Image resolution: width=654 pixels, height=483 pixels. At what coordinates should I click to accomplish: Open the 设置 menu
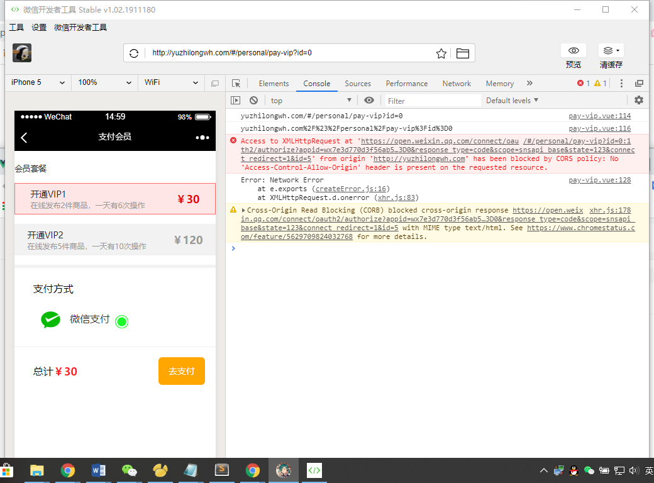pyautogui.click(x=39, y=28)
